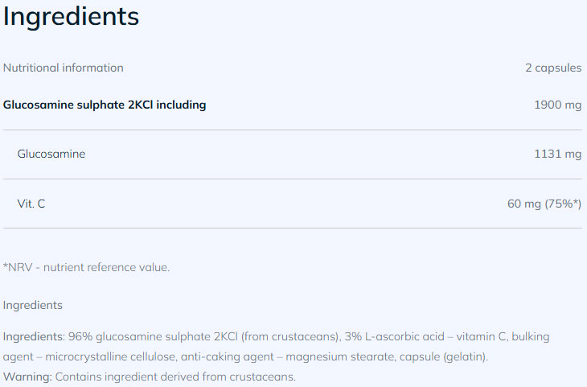Click the bold Warning: label
This screenshot has height=387, width=587.
[27, 376]
